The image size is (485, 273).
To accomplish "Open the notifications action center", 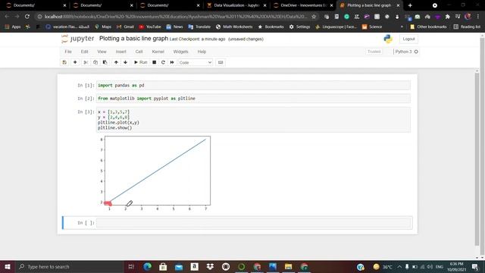I will (x=475, y=266).
